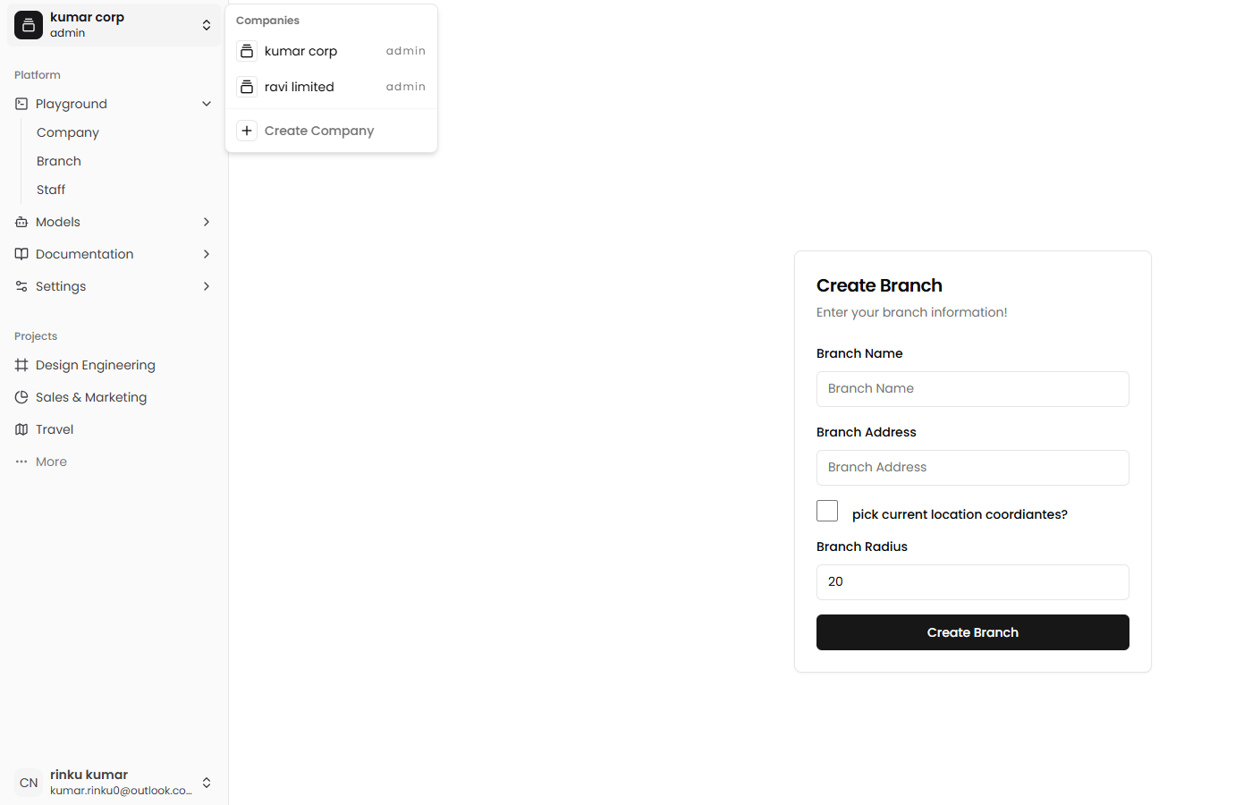The height and width of the screenshot is (805, 1252).
Task: Expand the Settings section chevron
Action: [x=207, y=286]
